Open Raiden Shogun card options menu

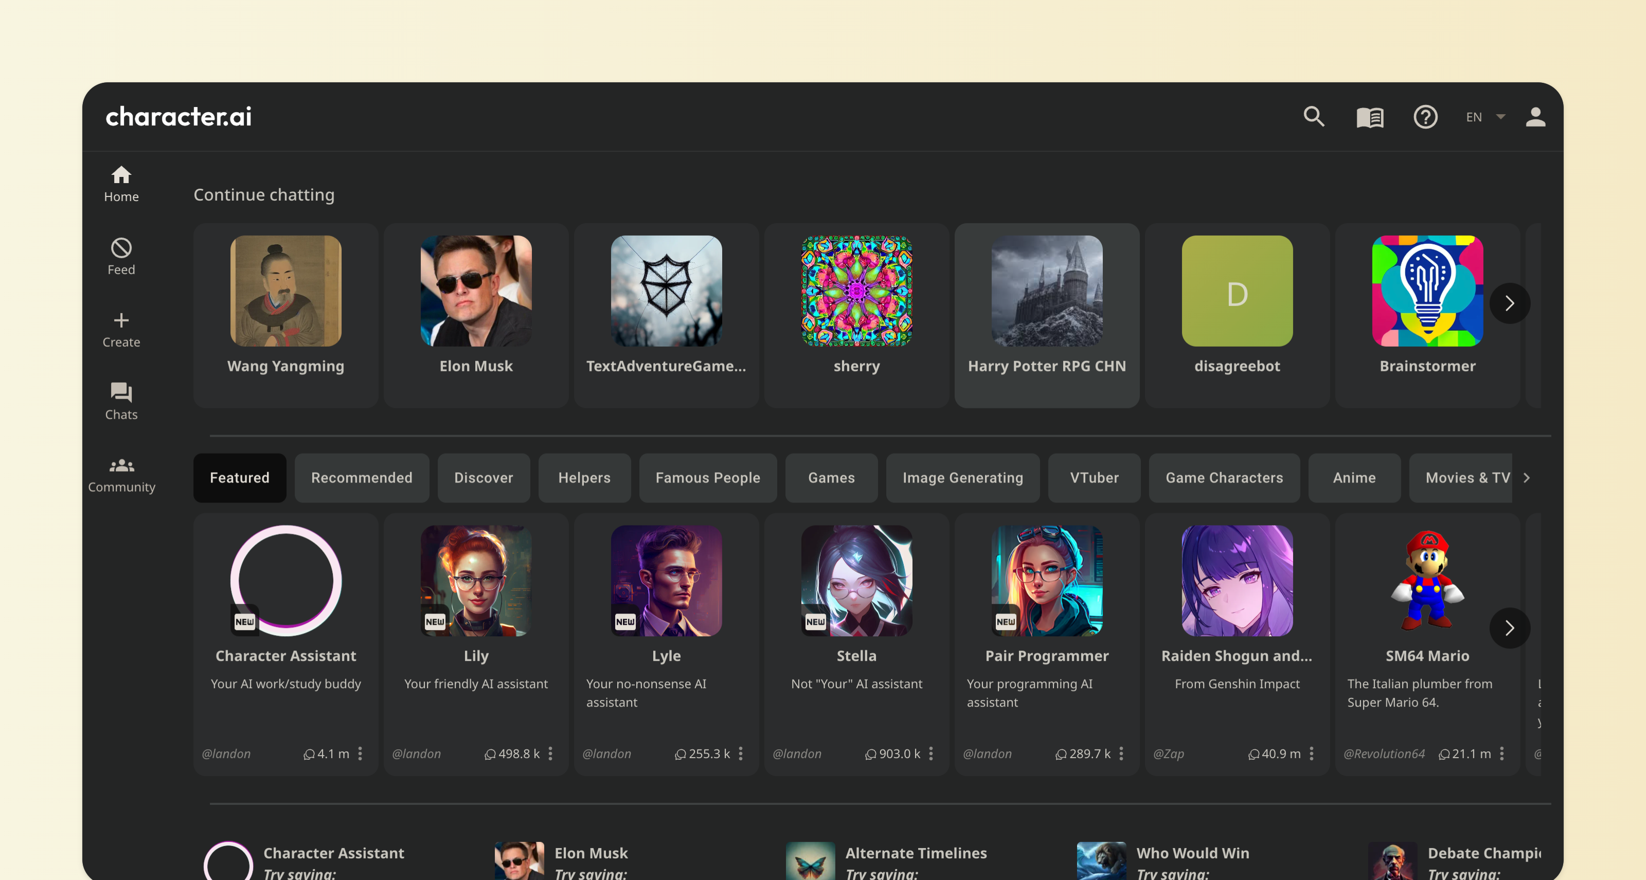(1312, 754)
